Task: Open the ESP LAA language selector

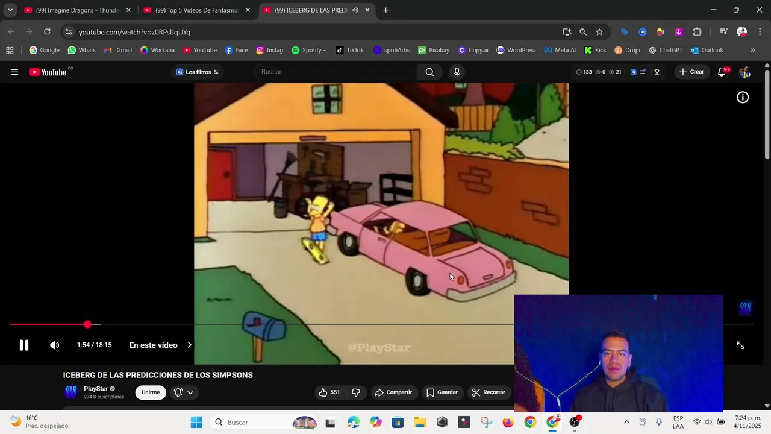Action: tap(678, 422)
